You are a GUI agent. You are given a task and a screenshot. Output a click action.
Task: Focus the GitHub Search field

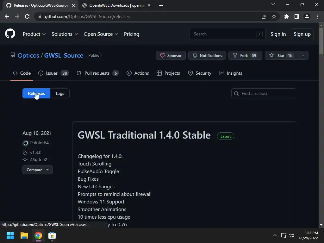[x=227, y=34]
